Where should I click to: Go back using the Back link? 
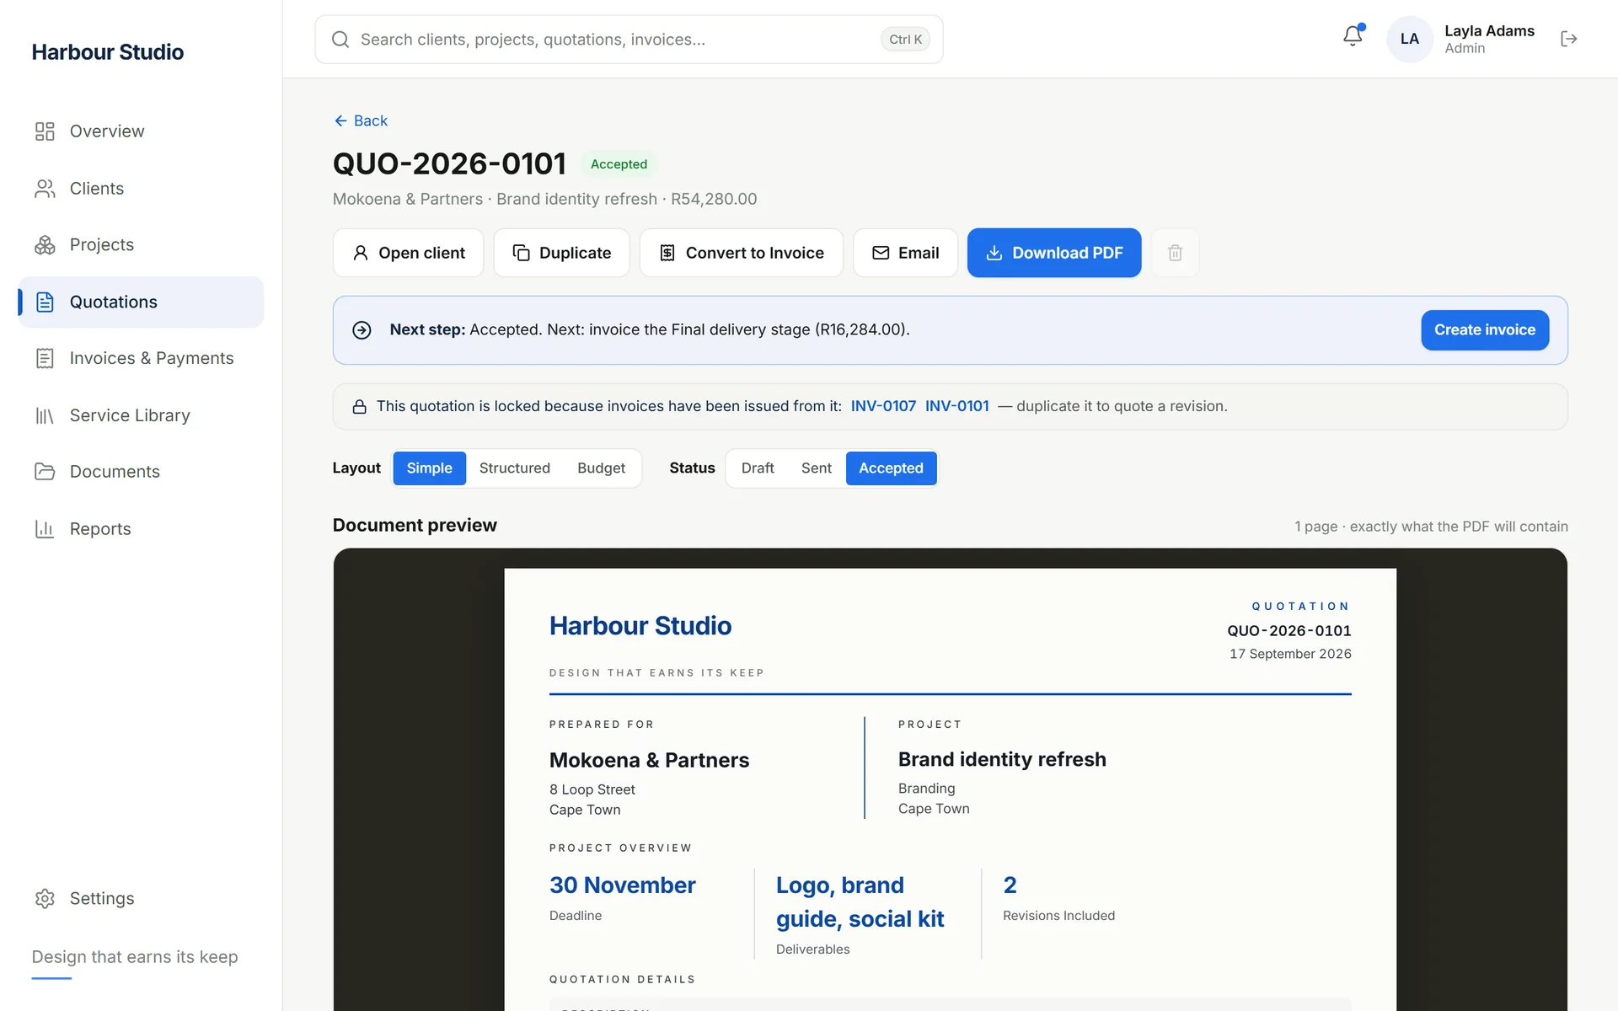(x=361, y=121)
